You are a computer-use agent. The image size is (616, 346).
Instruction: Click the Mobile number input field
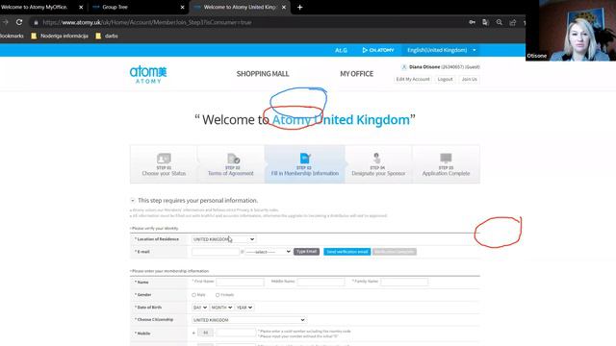pyautogui.click(x=236, y=333)
